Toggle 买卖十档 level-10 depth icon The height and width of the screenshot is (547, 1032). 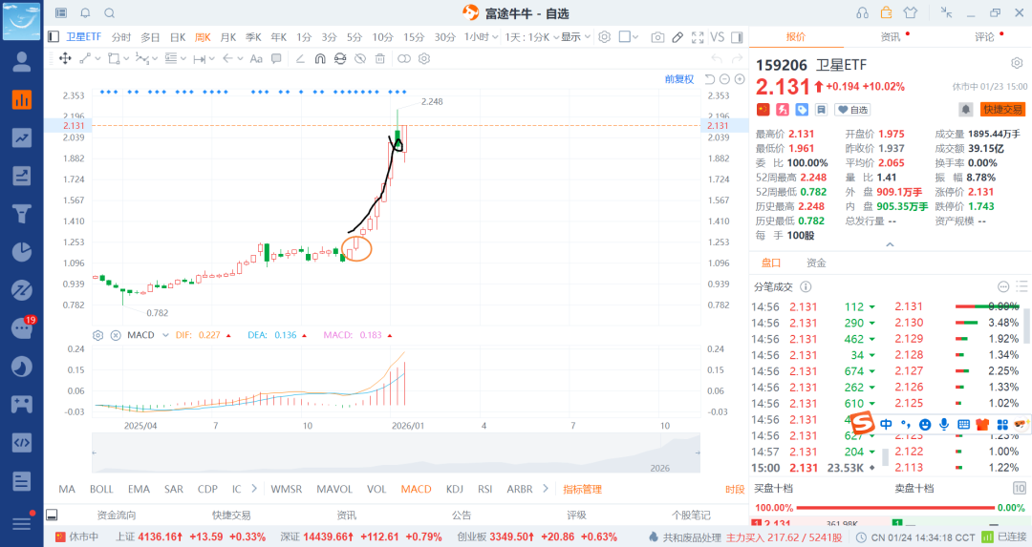click(1019, 488)
